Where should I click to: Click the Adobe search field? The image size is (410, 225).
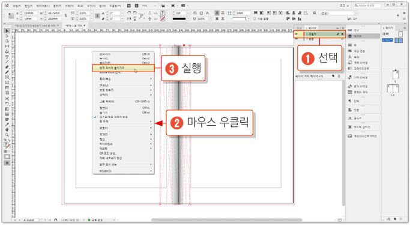pos(367,5)
